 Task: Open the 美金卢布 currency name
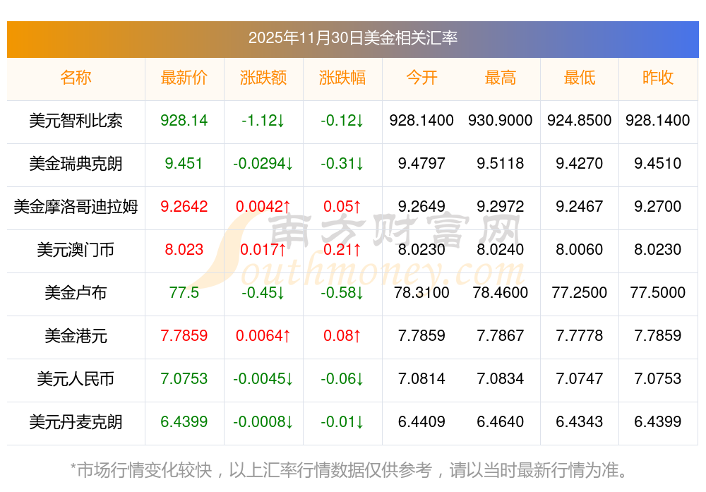click(x=76, y=293)
